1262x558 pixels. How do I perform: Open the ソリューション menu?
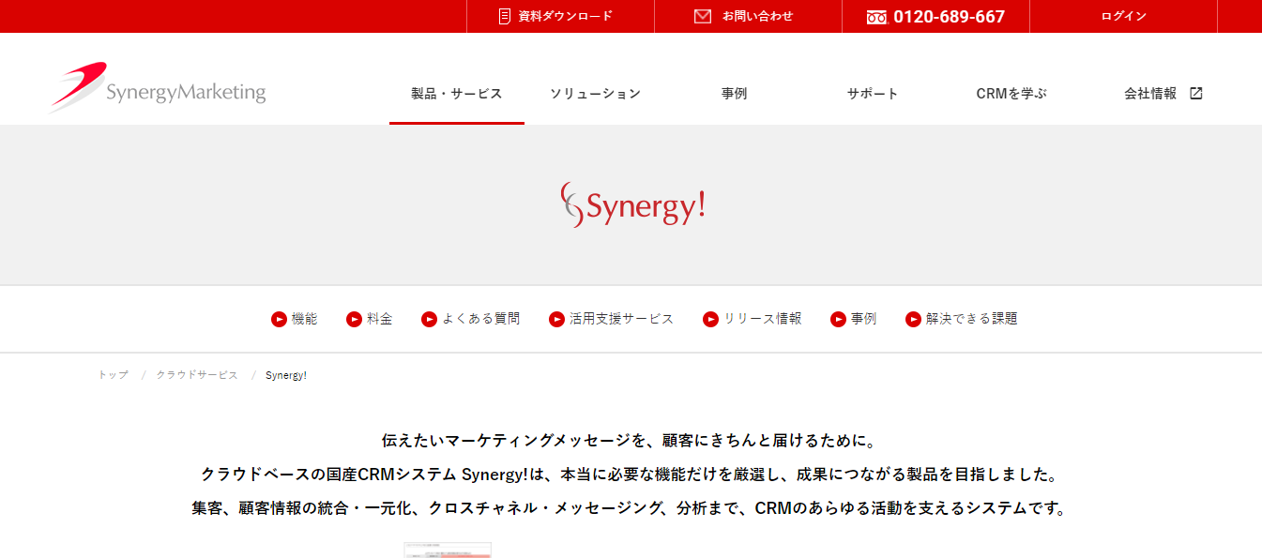(596, 93)
